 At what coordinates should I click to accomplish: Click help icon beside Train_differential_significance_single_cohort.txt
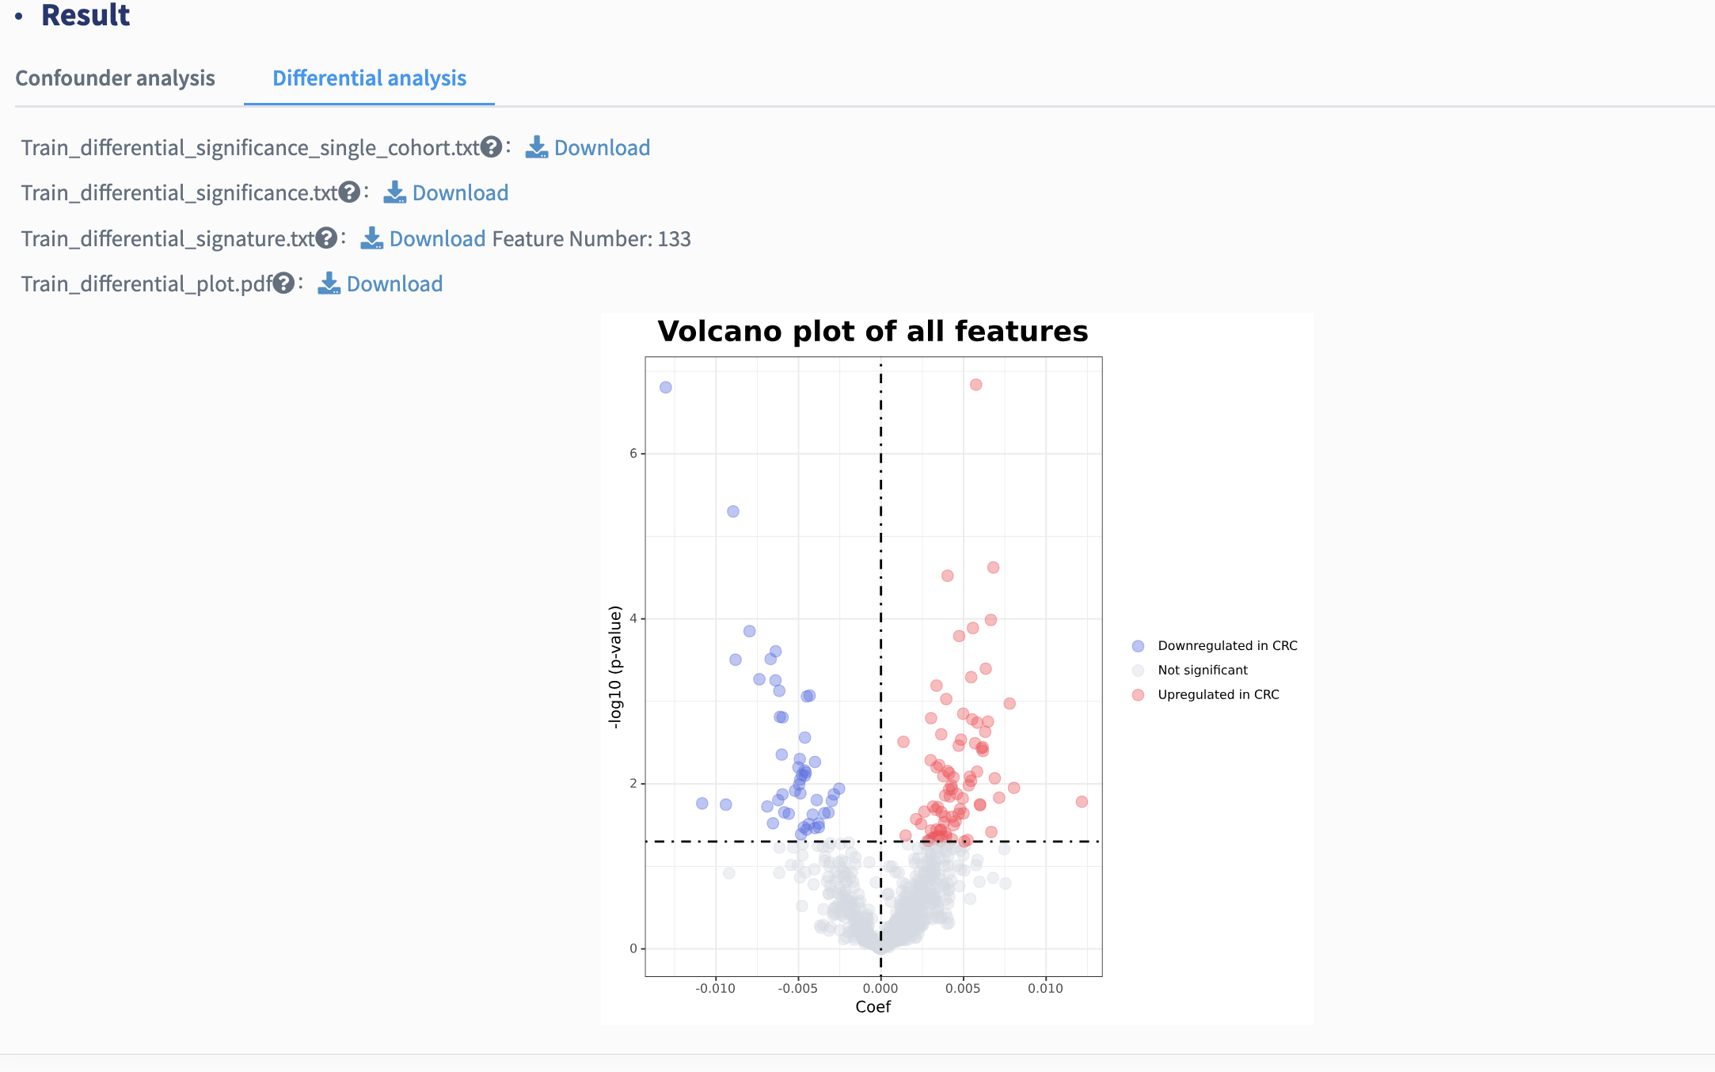pyautogui.click(x=492, y=146)
